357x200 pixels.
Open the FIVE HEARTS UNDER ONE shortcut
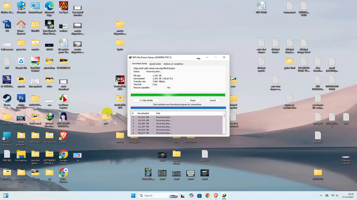(x=64, y=120)
